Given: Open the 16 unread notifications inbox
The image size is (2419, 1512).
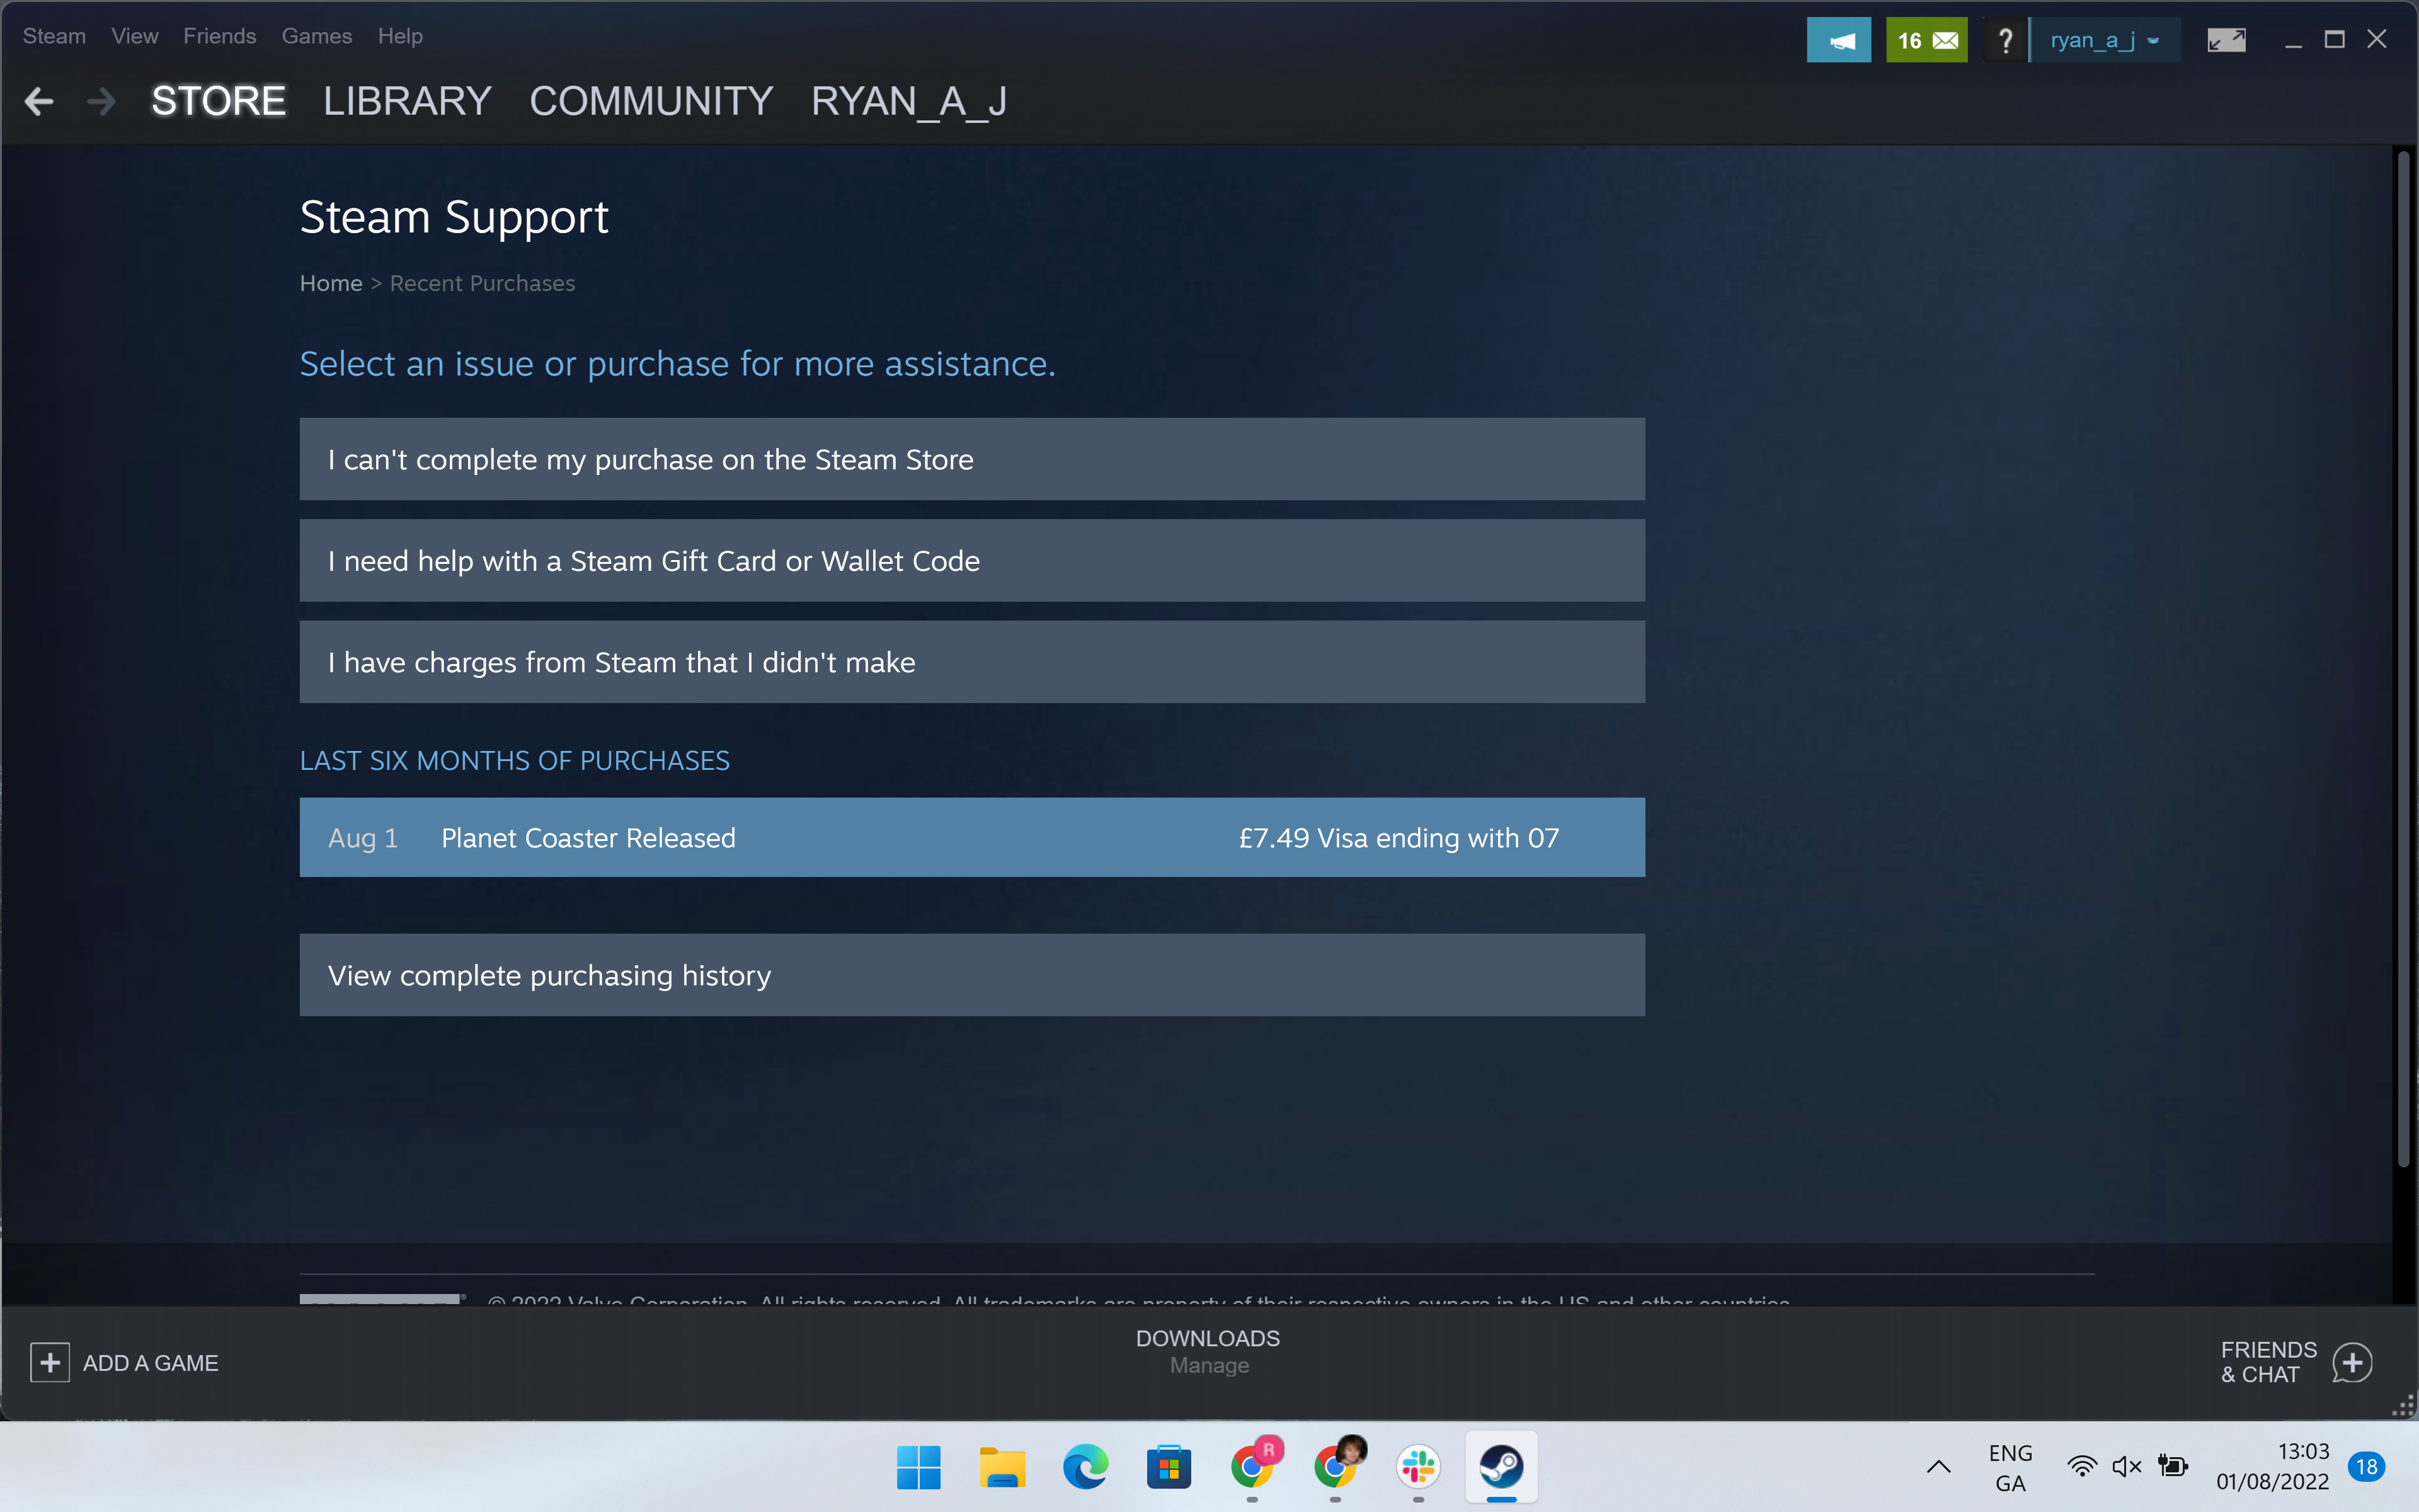Looking at the screenshot, I should 1926,41.
